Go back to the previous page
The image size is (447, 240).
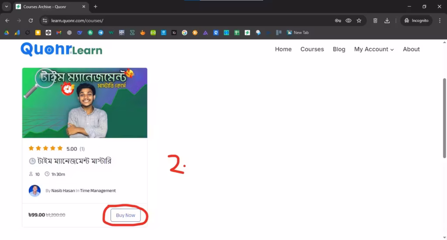(x=7, y=20)
